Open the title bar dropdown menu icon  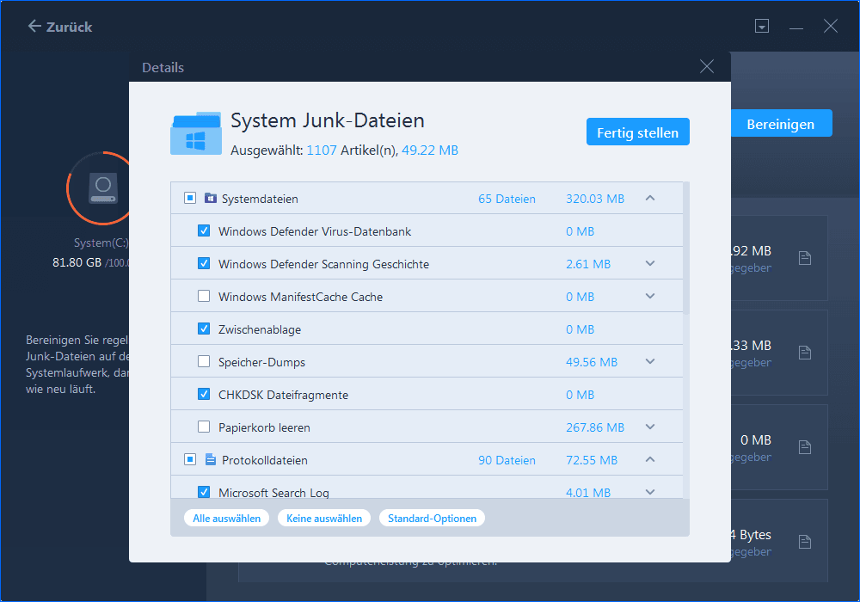click(761, 26)
